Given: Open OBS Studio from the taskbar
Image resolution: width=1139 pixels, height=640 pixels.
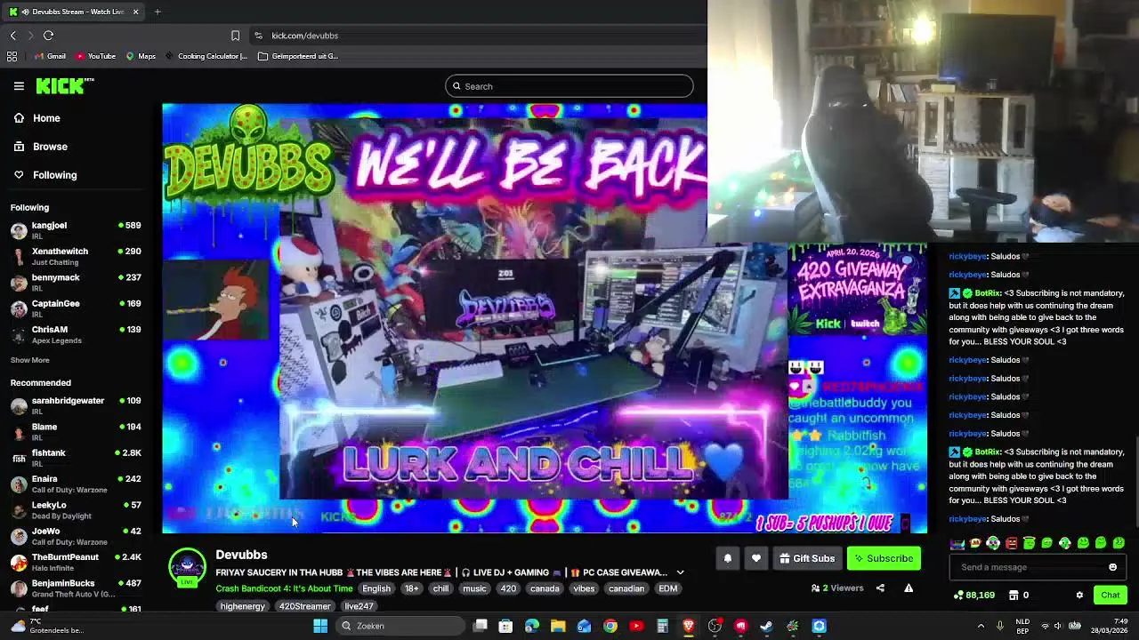Looking at the screenshot, I should click(715, 626).
